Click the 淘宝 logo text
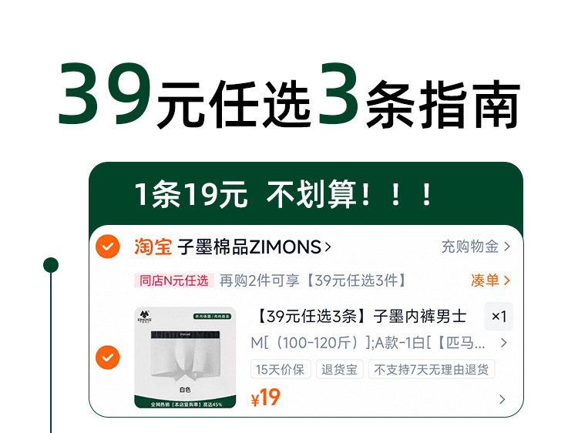Screen dimensions: 578x433 153,247
